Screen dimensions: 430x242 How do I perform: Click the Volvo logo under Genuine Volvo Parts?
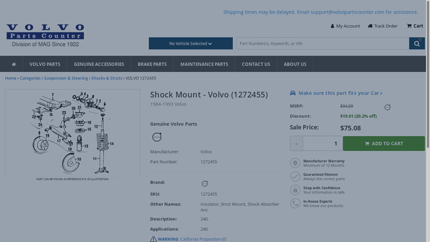click(x=157, y=137)
